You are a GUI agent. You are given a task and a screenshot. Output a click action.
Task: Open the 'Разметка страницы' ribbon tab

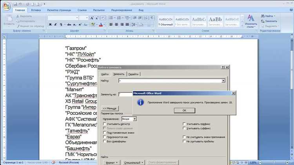[59, 10]
